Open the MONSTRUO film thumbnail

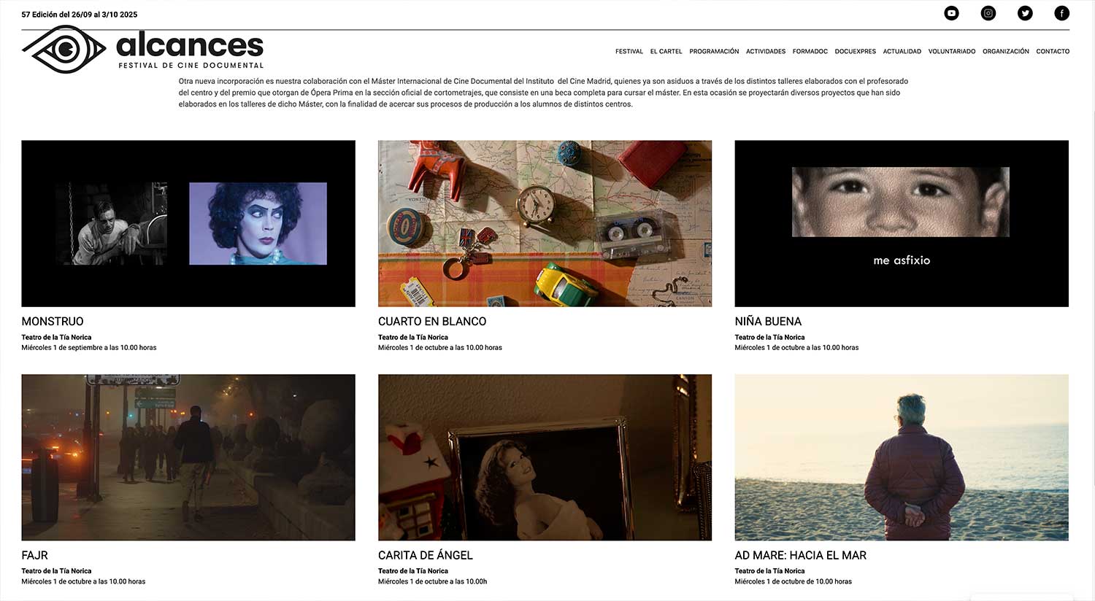pyautogui.click(x=188, y=223)
